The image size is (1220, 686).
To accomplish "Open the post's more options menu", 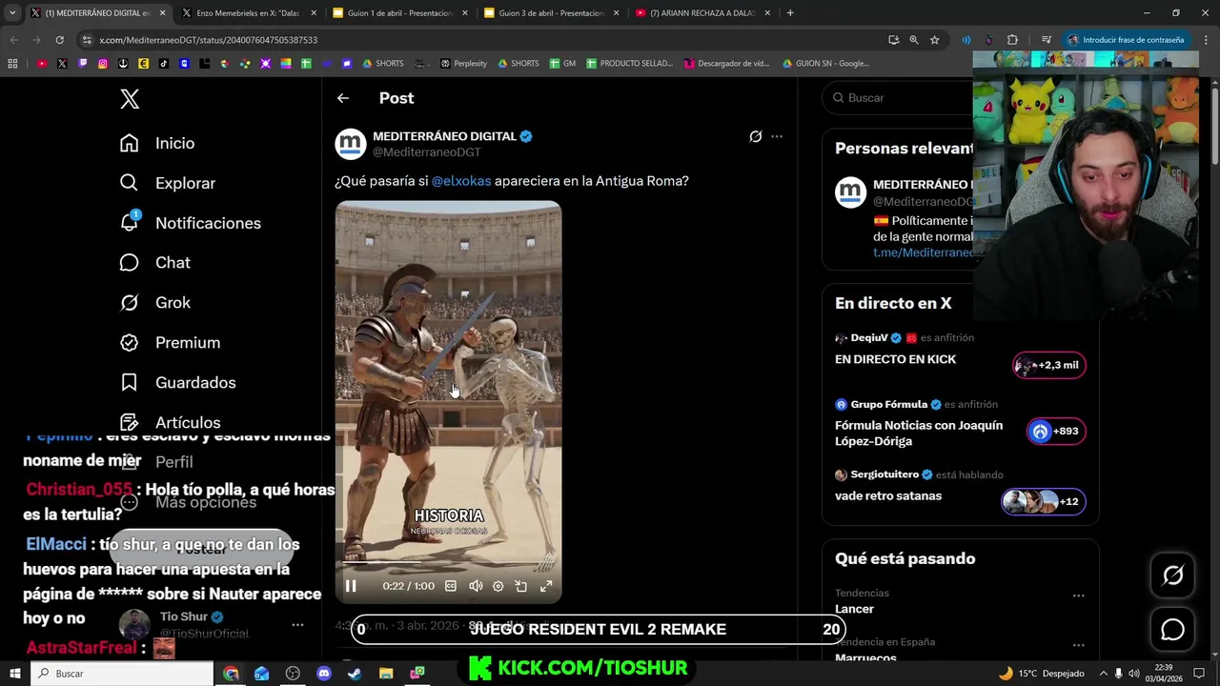I will coord(777,136).
